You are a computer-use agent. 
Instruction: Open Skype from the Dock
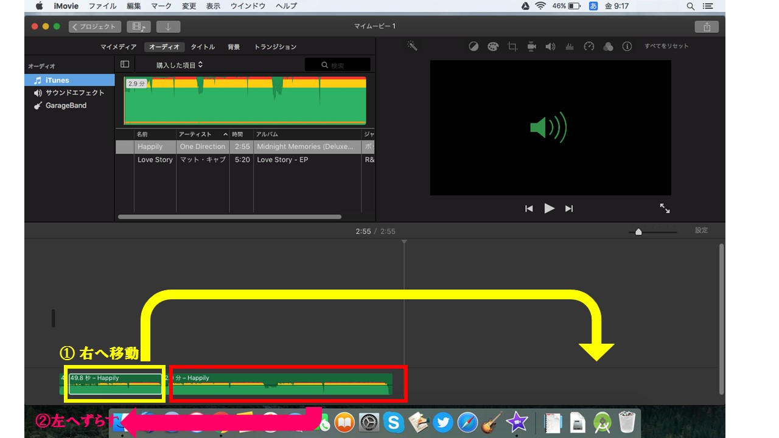tap(394, 422)
